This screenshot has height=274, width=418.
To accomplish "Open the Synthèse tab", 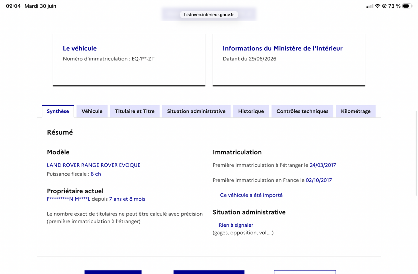I will pos(58,111).
